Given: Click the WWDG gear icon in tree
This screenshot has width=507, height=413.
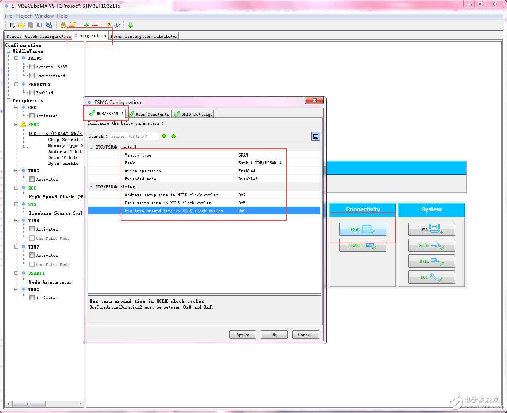Looking at the screenshot, I should tap(23, 289).
